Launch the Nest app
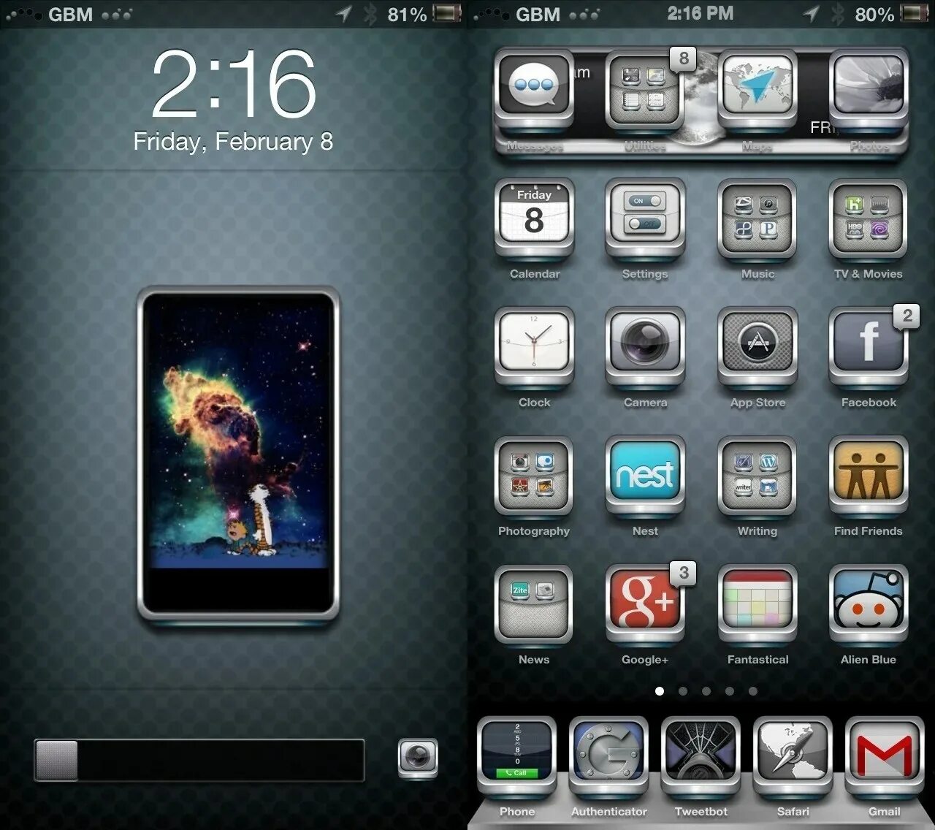This screenshot has width=935, height=830. tap(645, 475)
